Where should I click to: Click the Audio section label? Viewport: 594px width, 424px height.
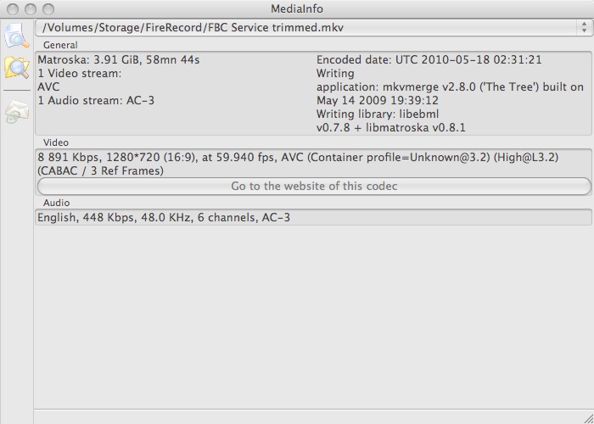(56, 203)
